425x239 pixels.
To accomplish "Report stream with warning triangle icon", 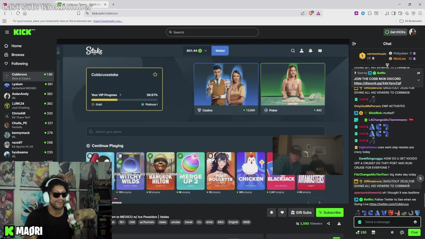I will (339, 224).
